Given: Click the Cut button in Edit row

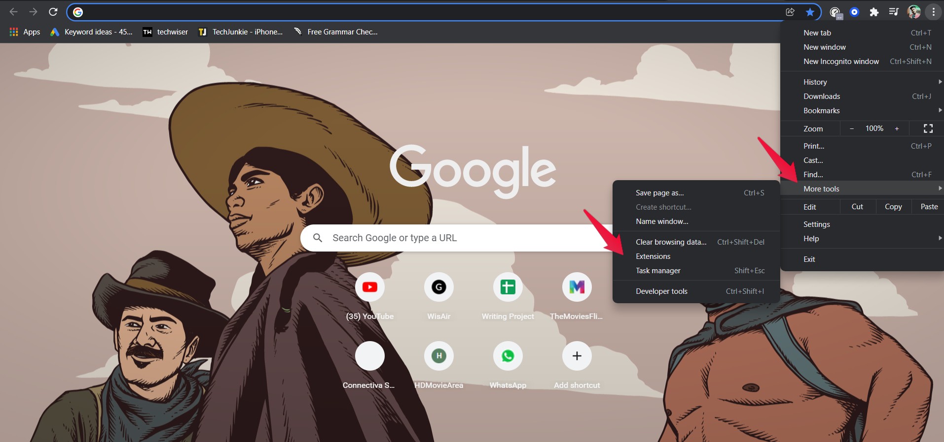Looking at the screenshot, I should [x=857, y=207].
